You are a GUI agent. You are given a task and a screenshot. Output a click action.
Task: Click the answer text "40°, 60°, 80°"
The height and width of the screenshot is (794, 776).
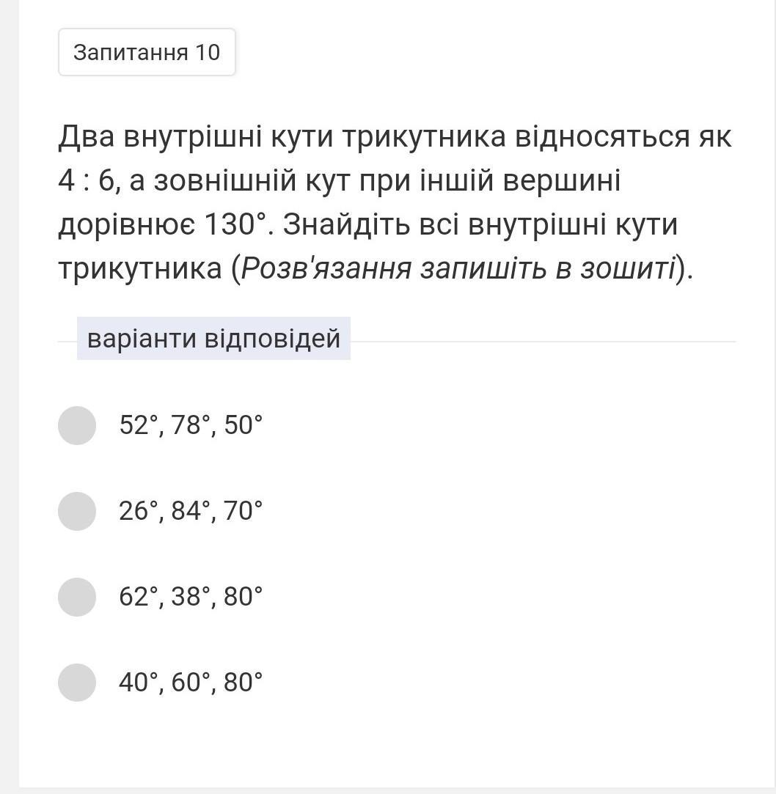pos(191,683)
